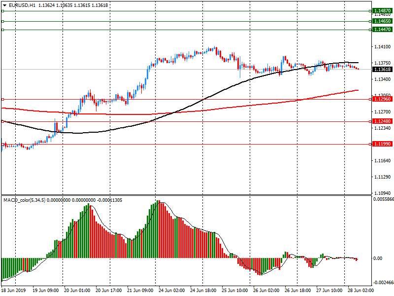Screen dimensions: 394x296
Task: Click the 20 Jun 17:00 time label
Action: pyautogui.click(x=109, y=291)
